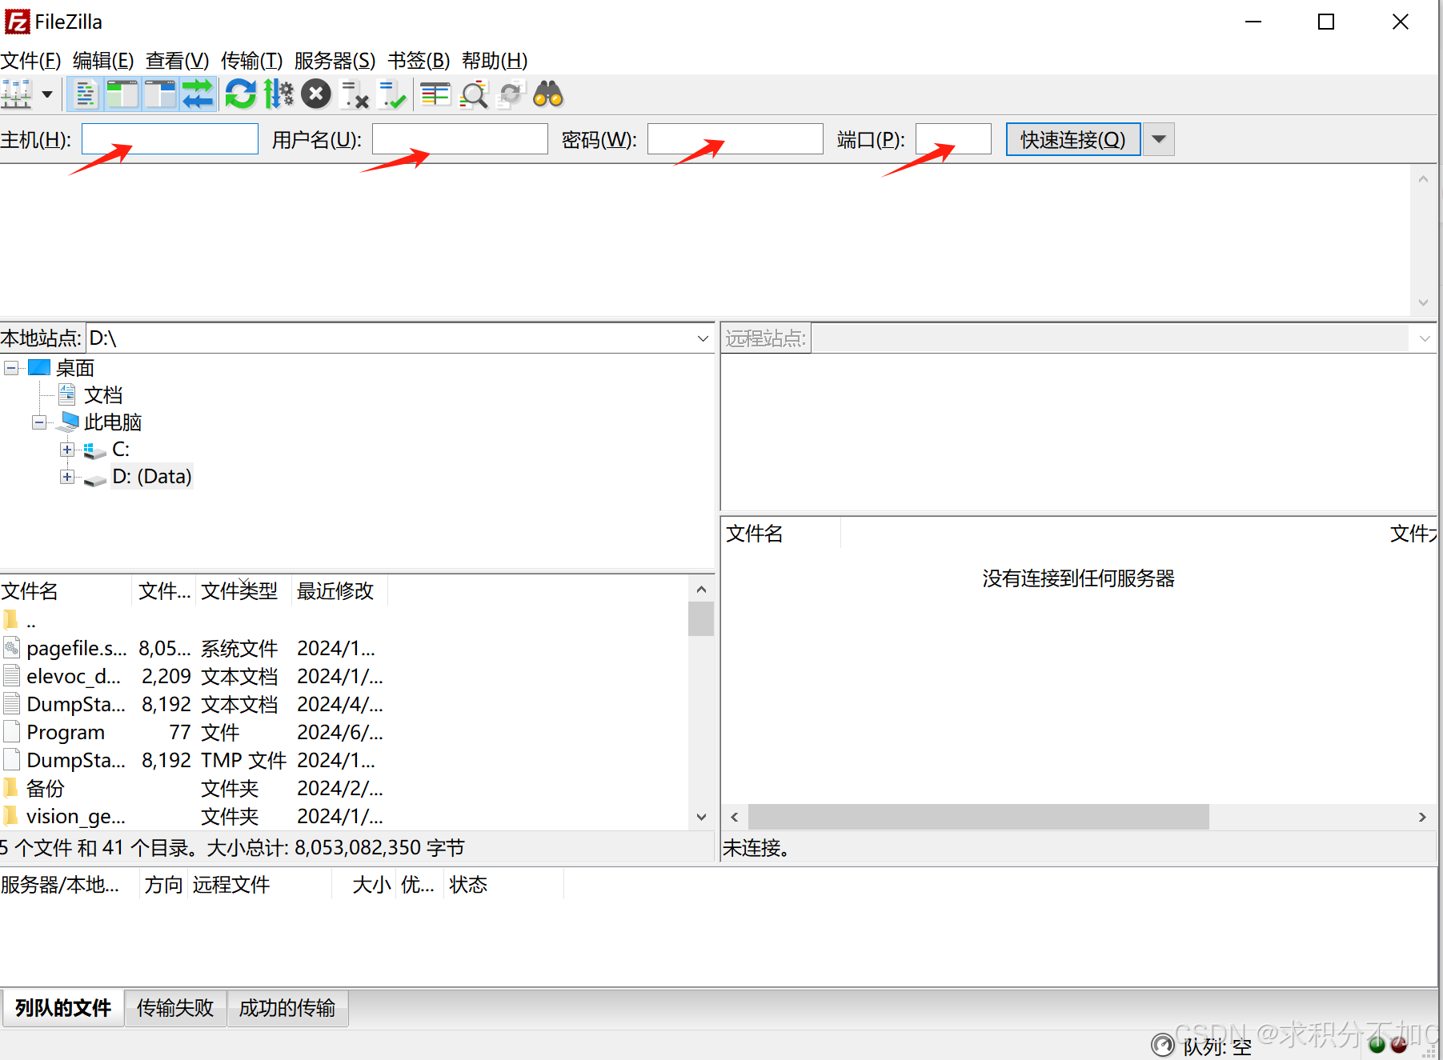Screen dimensions: 1443x1060
Task: Select the 桌面 tree item
Action: 75,368
